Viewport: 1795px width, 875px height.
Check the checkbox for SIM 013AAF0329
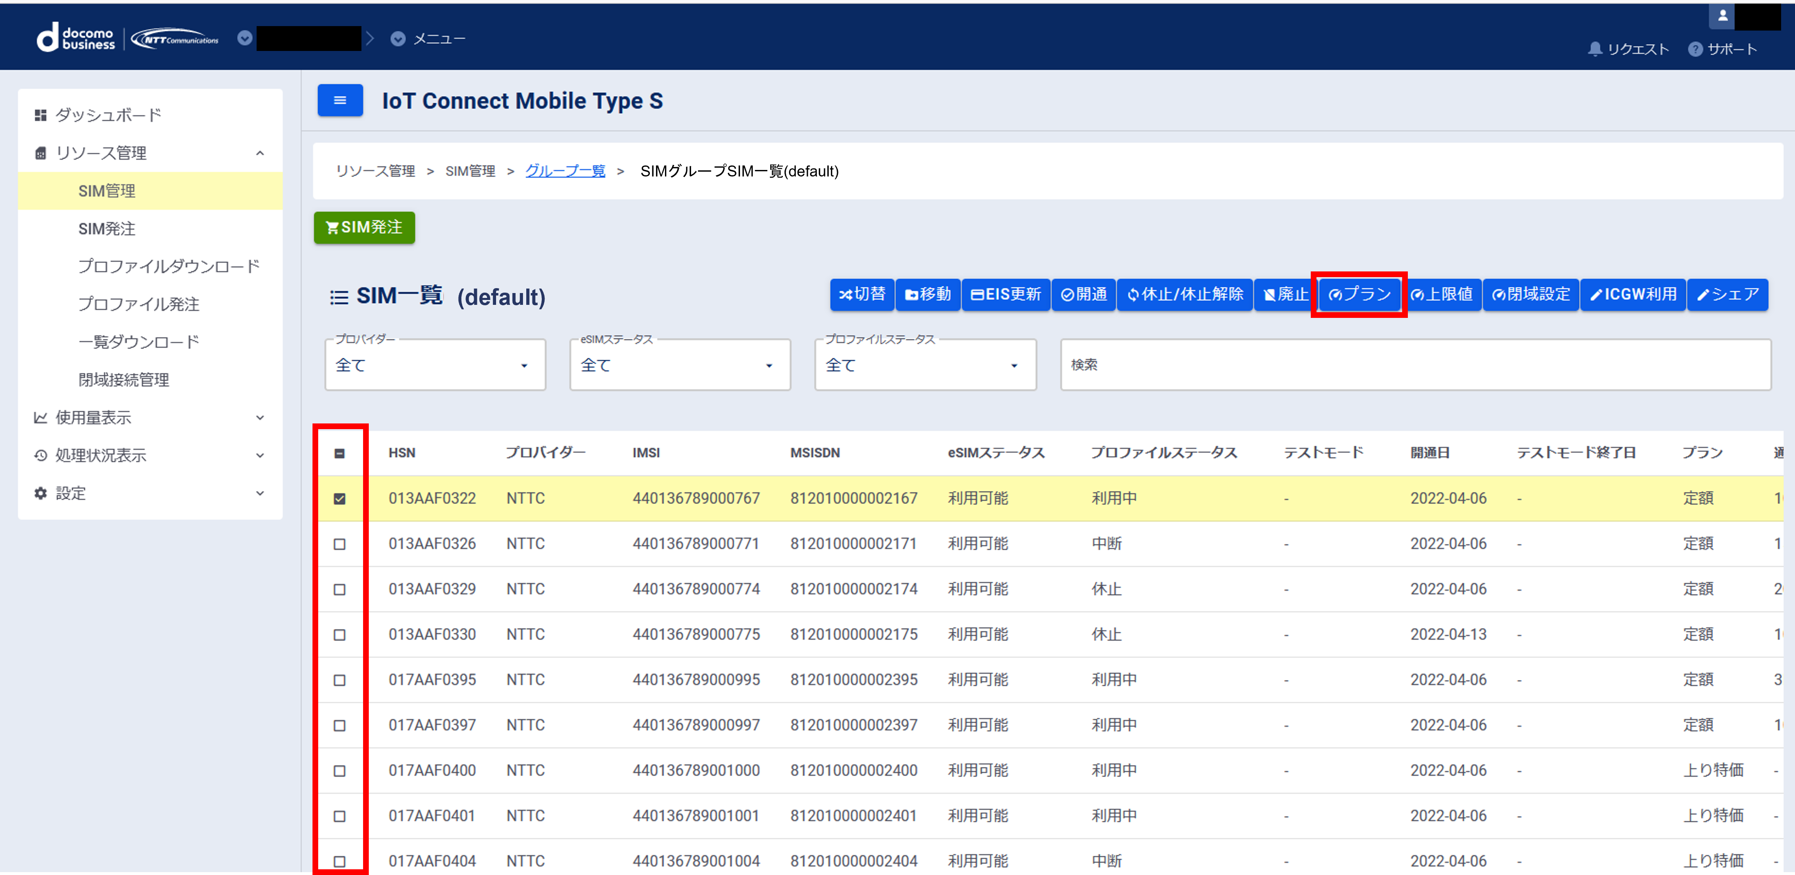click(x=339, y=590)
